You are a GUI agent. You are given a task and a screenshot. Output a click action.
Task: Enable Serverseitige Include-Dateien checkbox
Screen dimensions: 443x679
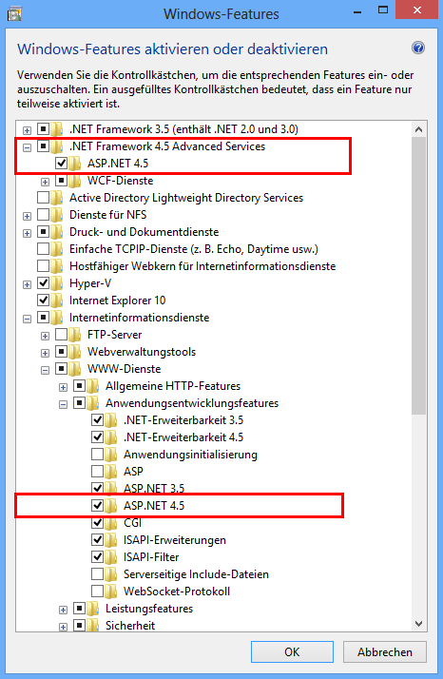click(x=97, y=574)
